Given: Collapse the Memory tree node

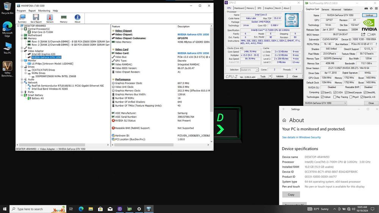Looking at the screenshot, I should tap(22, 38).
